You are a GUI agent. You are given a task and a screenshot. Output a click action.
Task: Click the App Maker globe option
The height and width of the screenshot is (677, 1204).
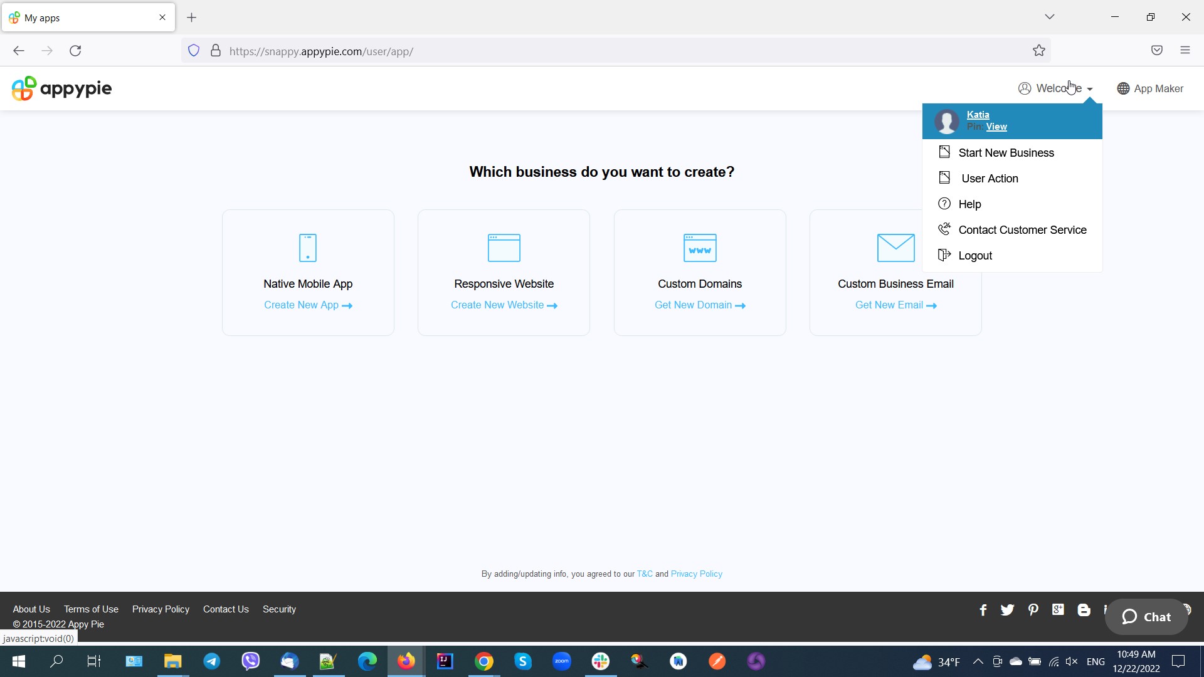coord(1150,88)
